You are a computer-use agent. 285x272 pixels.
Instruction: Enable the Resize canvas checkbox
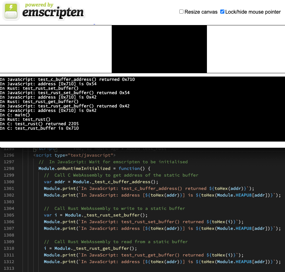click(x=182, y=12)
